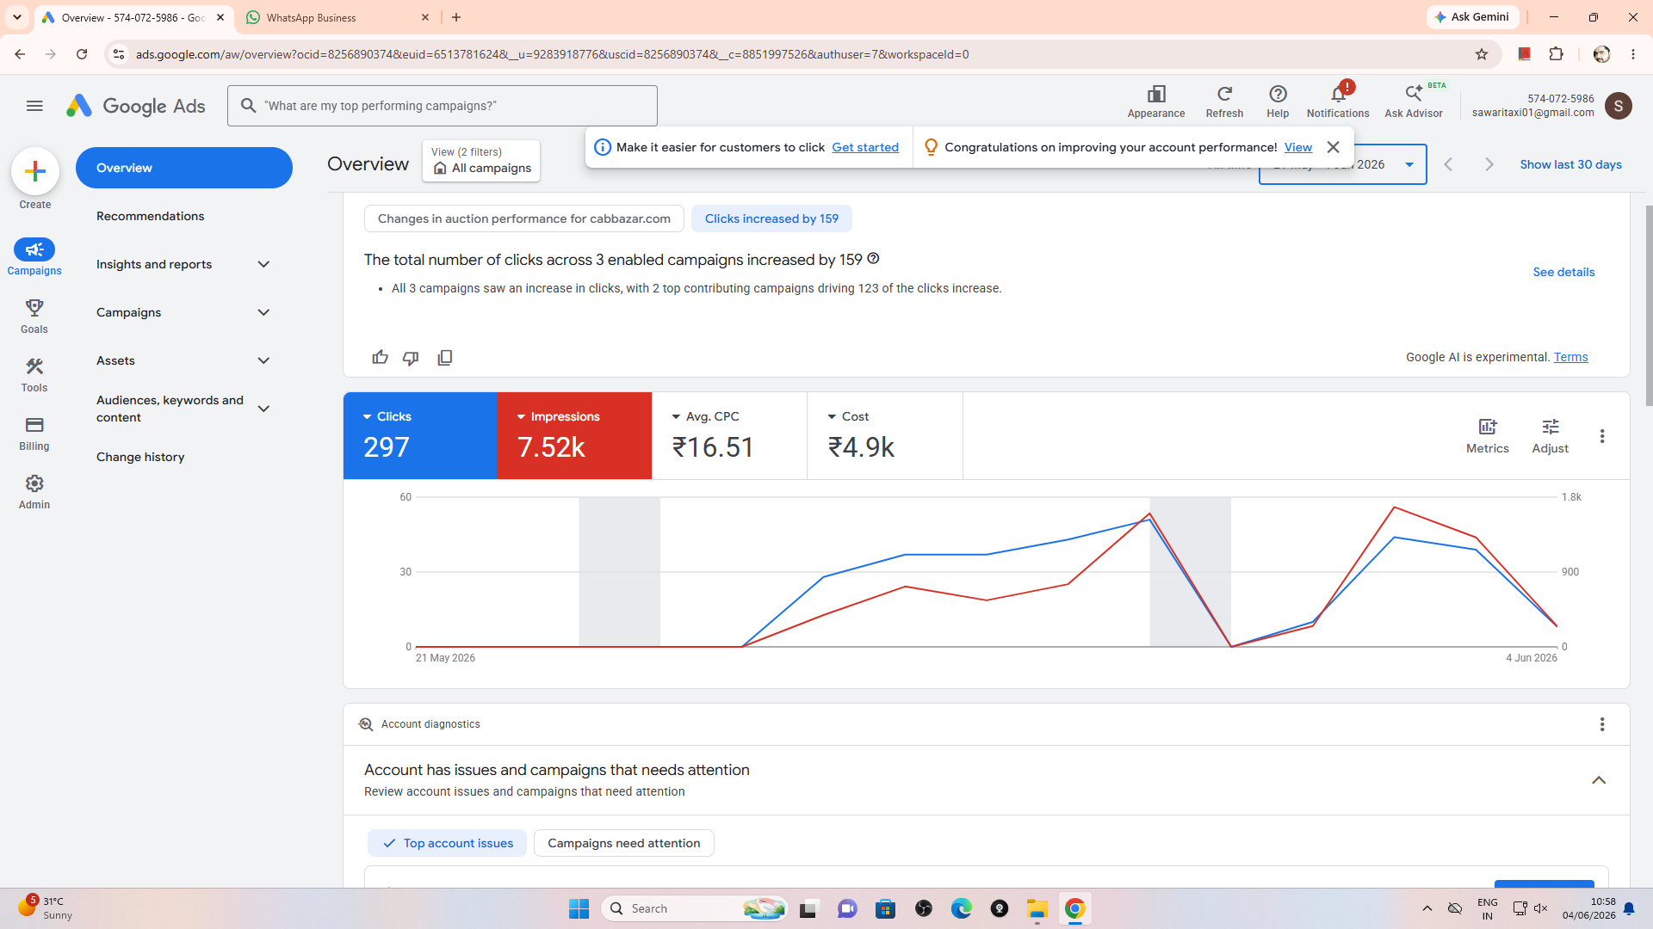Screen dimensions: 1653x929
Task: Open the Goals trophy section
Action: click(x=34, y=316)
